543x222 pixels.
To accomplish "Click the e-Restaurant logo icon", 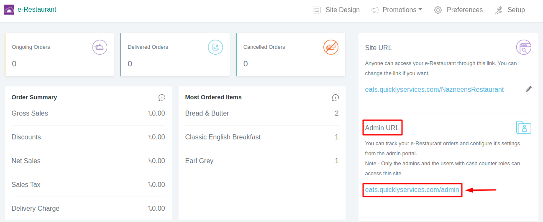I will [9, 10].
